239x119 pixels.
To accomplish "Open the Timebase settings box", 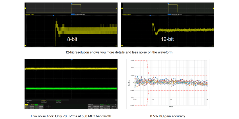I will [x=93, y=106].
